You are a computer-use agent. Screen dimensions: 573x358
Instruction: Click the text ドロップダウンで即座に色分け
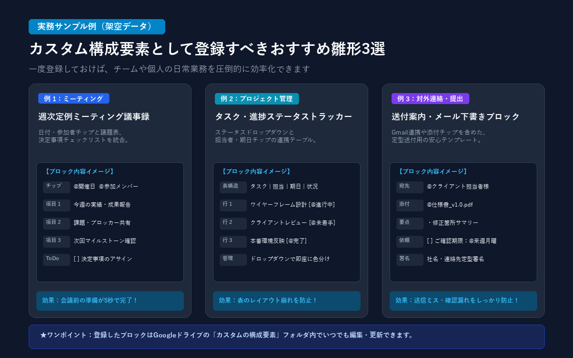pyautogui.click(x=290, y=259)
